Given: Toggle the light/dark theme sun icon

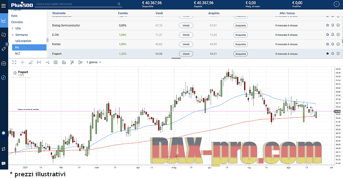Looking at the screenshot, I should point(4,133).
